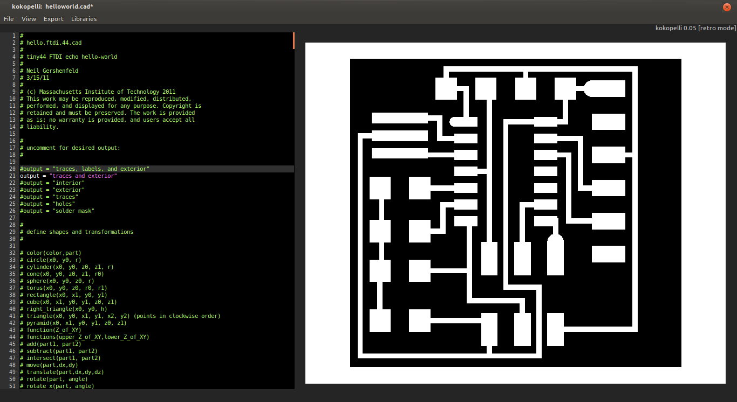Click the "# liability." comment line

39,127
